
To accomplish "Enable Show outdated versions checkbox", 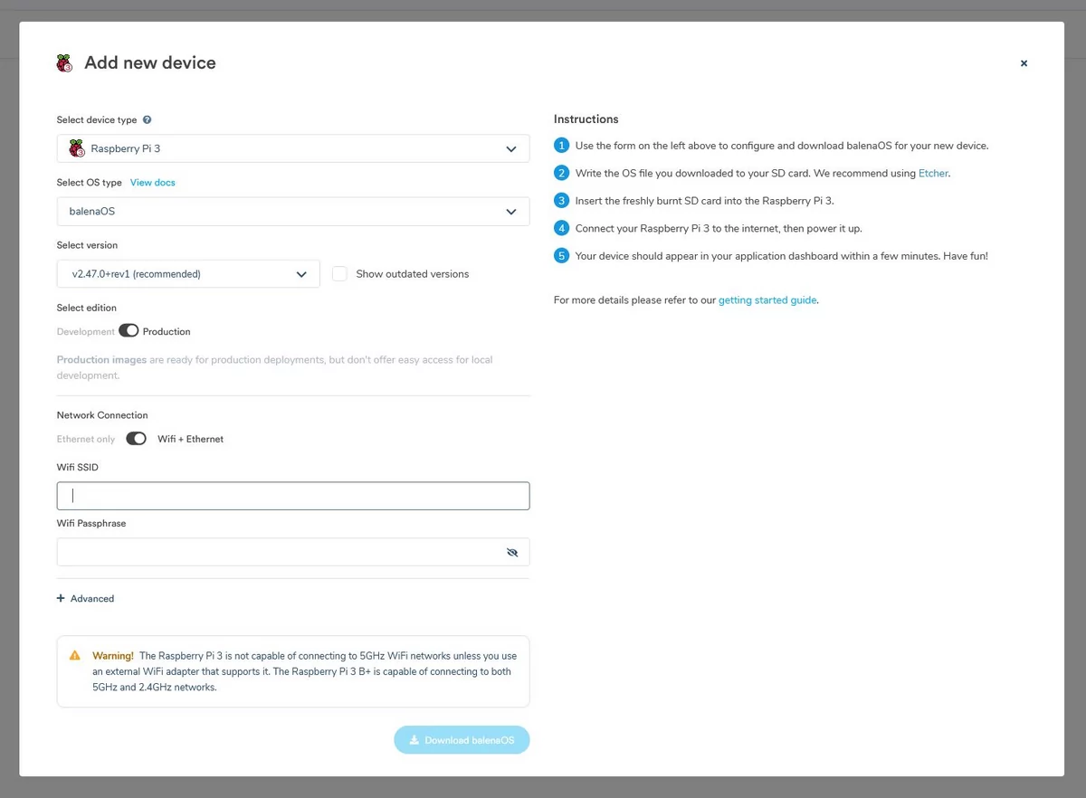I will pos(339,274).
